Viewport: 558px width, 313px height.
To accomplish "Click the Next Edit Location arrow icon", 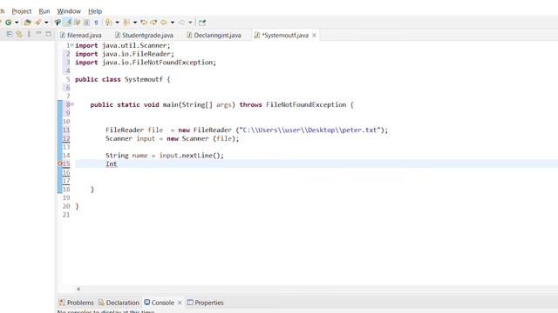I will [x=153, y=23].
